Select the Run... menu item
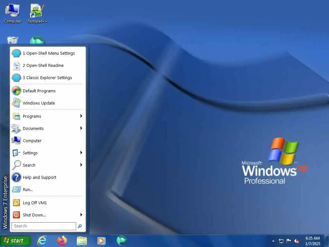Screen dimensions: 329x247 [x=48, y=189]
